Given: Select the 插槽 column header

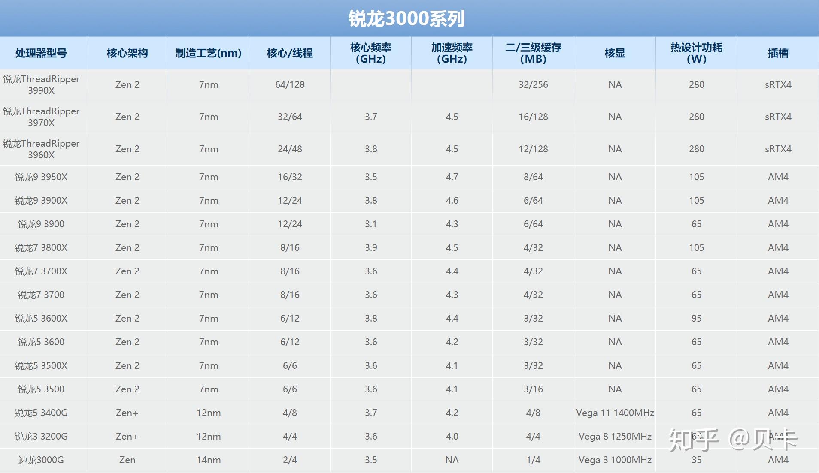Looking at the screenshot, I should tap(778, 53).
